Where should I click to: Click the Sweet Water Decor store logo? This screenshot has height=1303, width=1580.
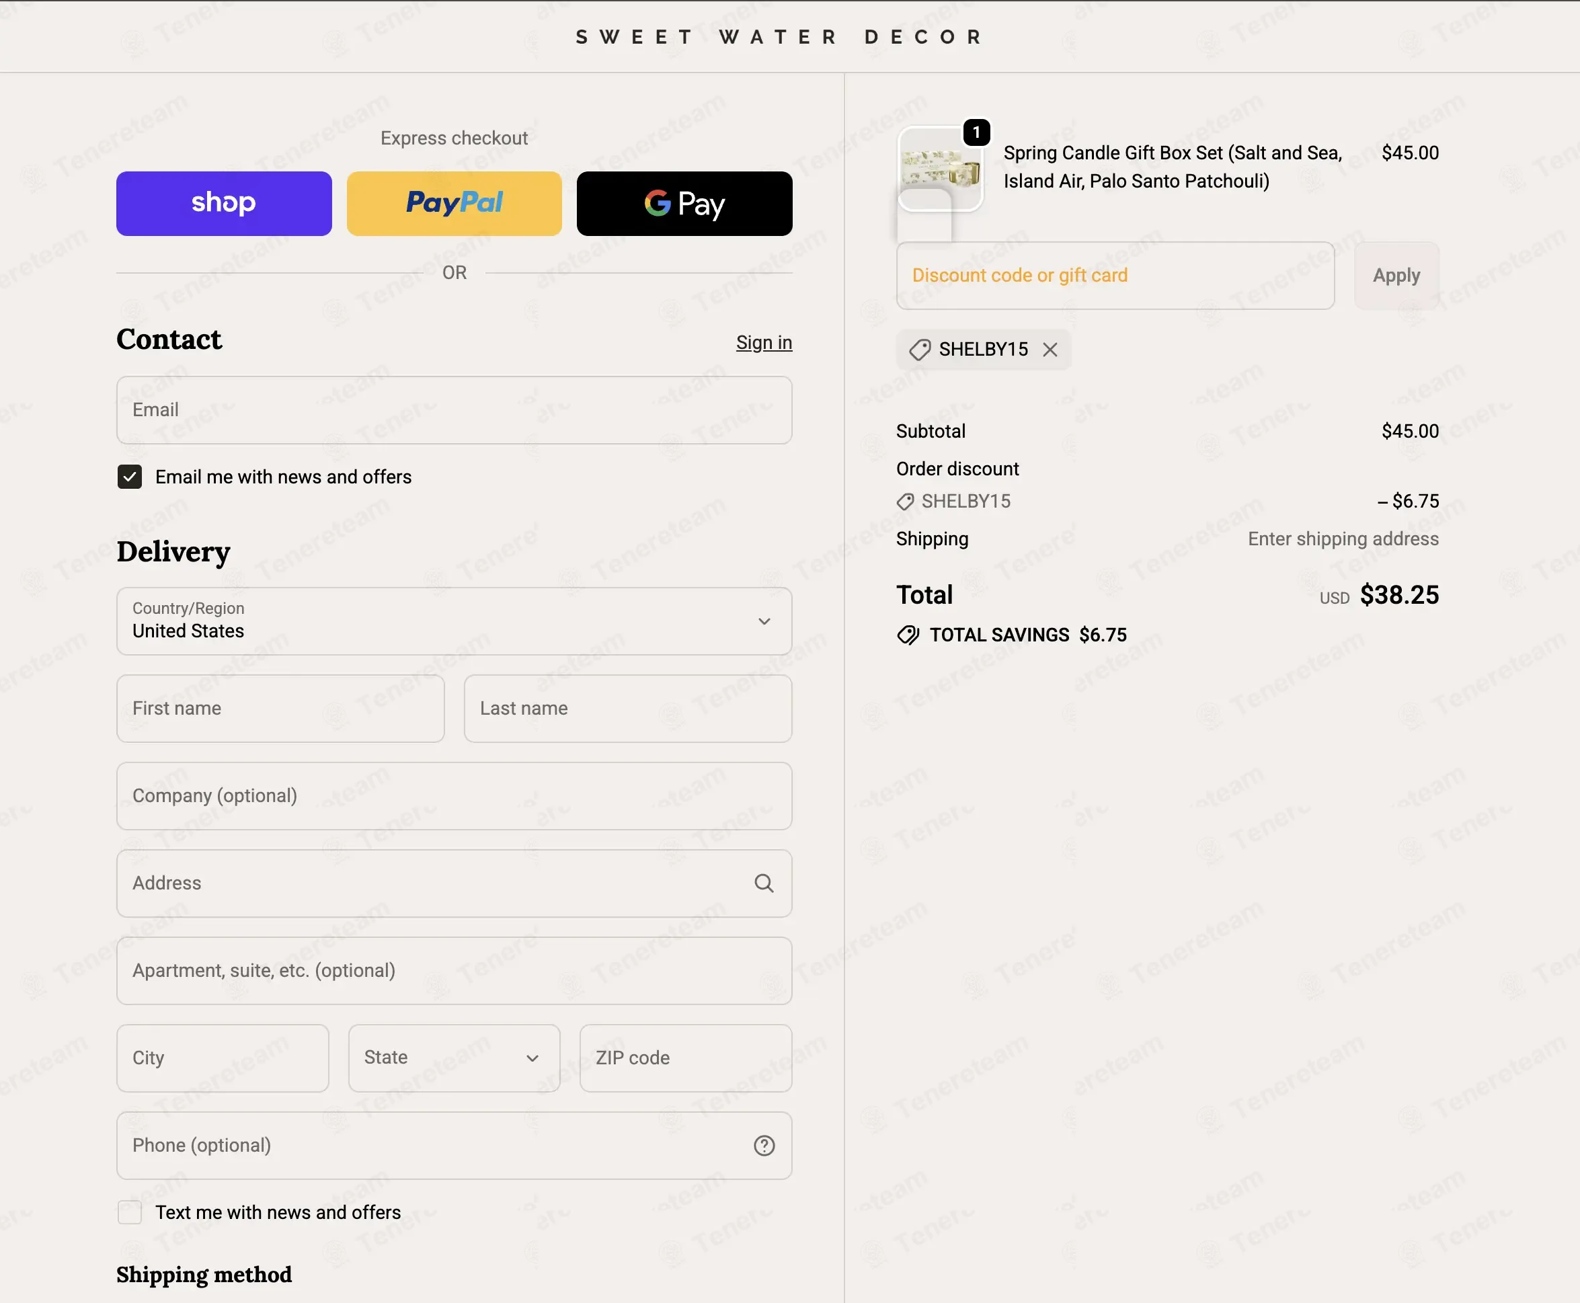pos(779,37)
